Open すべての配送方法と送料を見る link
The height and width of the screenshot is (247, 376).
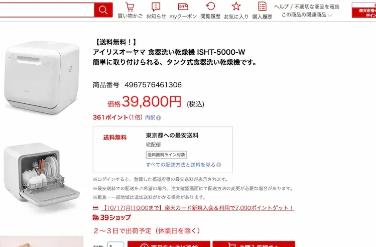pos(181,165)
